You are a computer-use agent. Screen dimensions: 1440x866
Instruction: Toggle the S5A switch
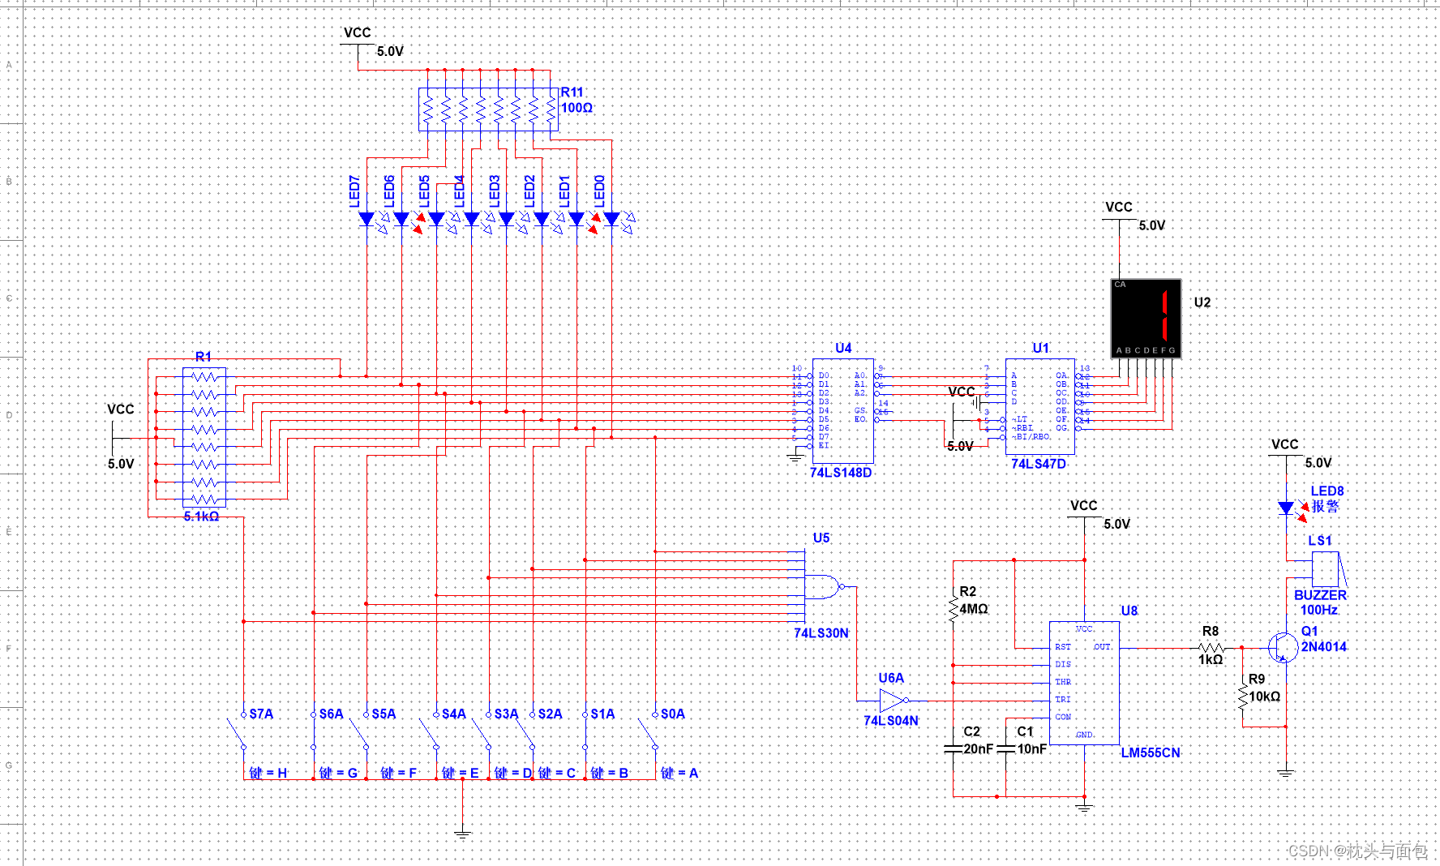pyautogui.click(x=360, y=731)
